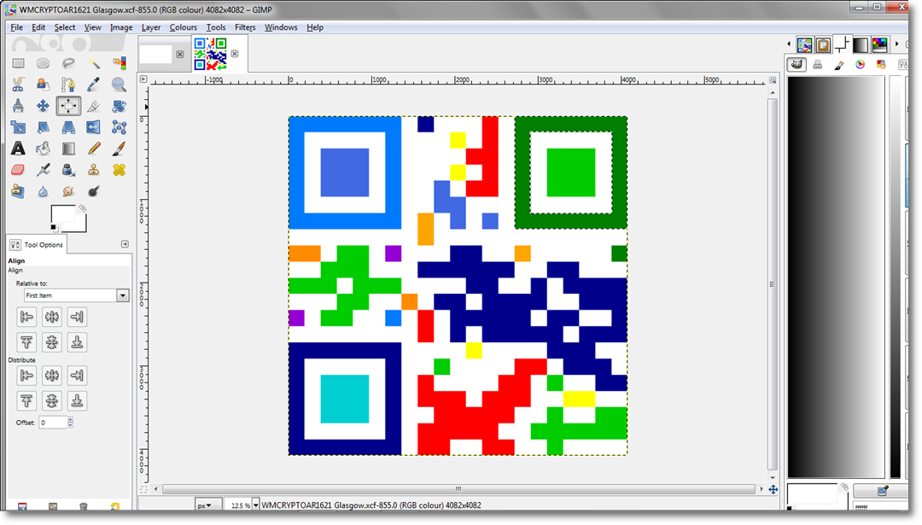Click the Offset value field
Screen dimensions: 922x525
click(x=53, y=422)
